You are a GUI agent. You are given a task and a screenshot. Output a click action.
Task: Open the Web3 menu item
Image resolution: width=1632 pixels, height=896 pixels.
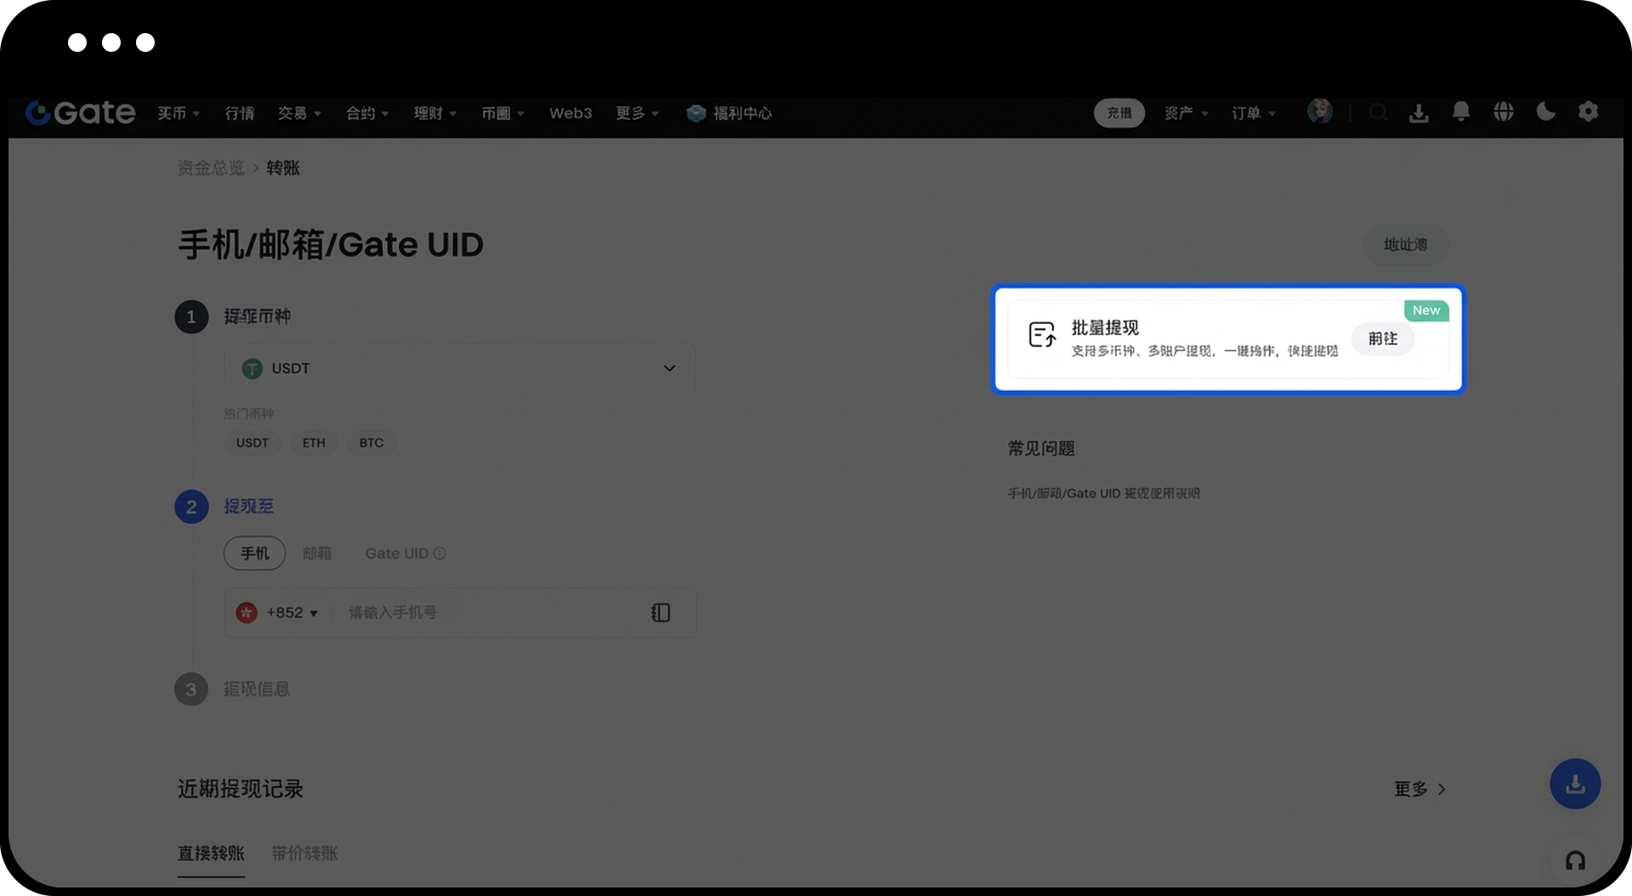570,113
